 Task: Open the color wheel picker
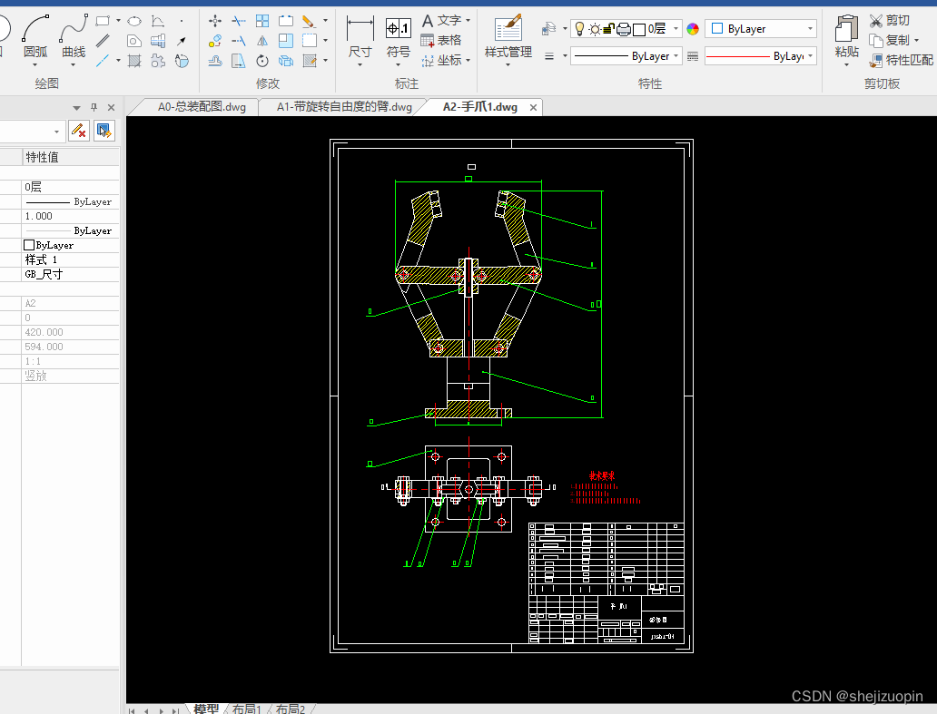(x=693, y=29)
